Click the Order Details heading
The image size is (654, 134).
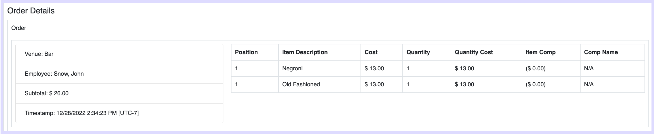pyautogui.click(x=31, y=11)
